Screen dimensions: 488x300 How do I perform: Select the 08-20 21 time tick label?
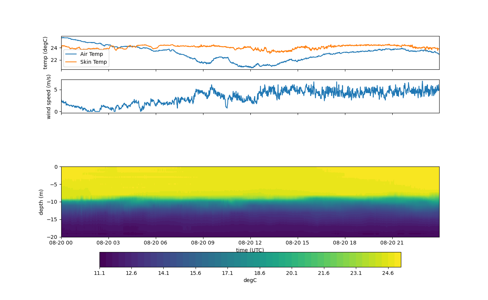[x=392, y=243]
